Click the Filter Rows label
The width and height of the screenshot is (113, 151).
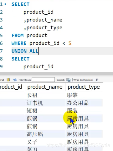click(25, 80)
